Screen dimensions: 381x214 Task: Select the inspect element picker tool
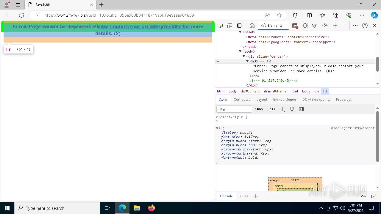(x=220, y=26)
